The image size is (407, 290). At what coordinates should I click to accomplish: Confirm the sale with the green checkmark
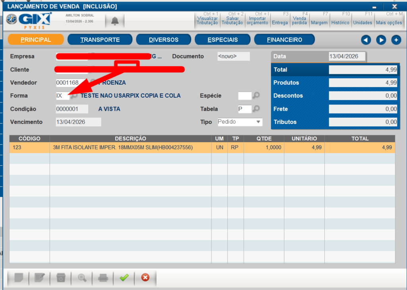pos(124,278)
